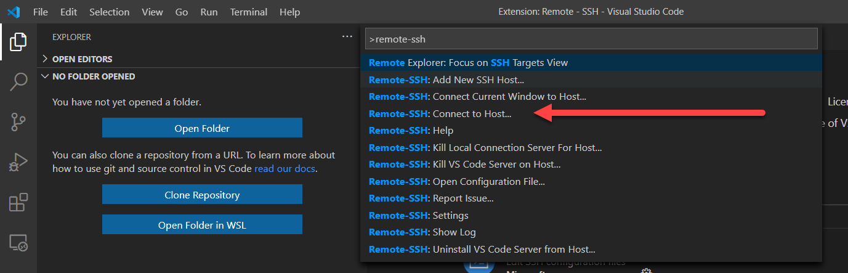
Task: Open the File menu
Action: 41,12
